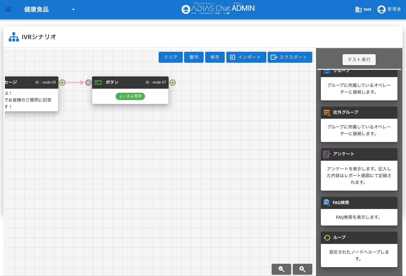Zoom out the scenario canvas
This screenshot has height=276, width=406.
(x=281, y=269)
